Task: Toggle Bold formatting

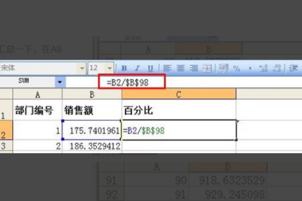Action: pyautogui.click(x=124, y=68)
